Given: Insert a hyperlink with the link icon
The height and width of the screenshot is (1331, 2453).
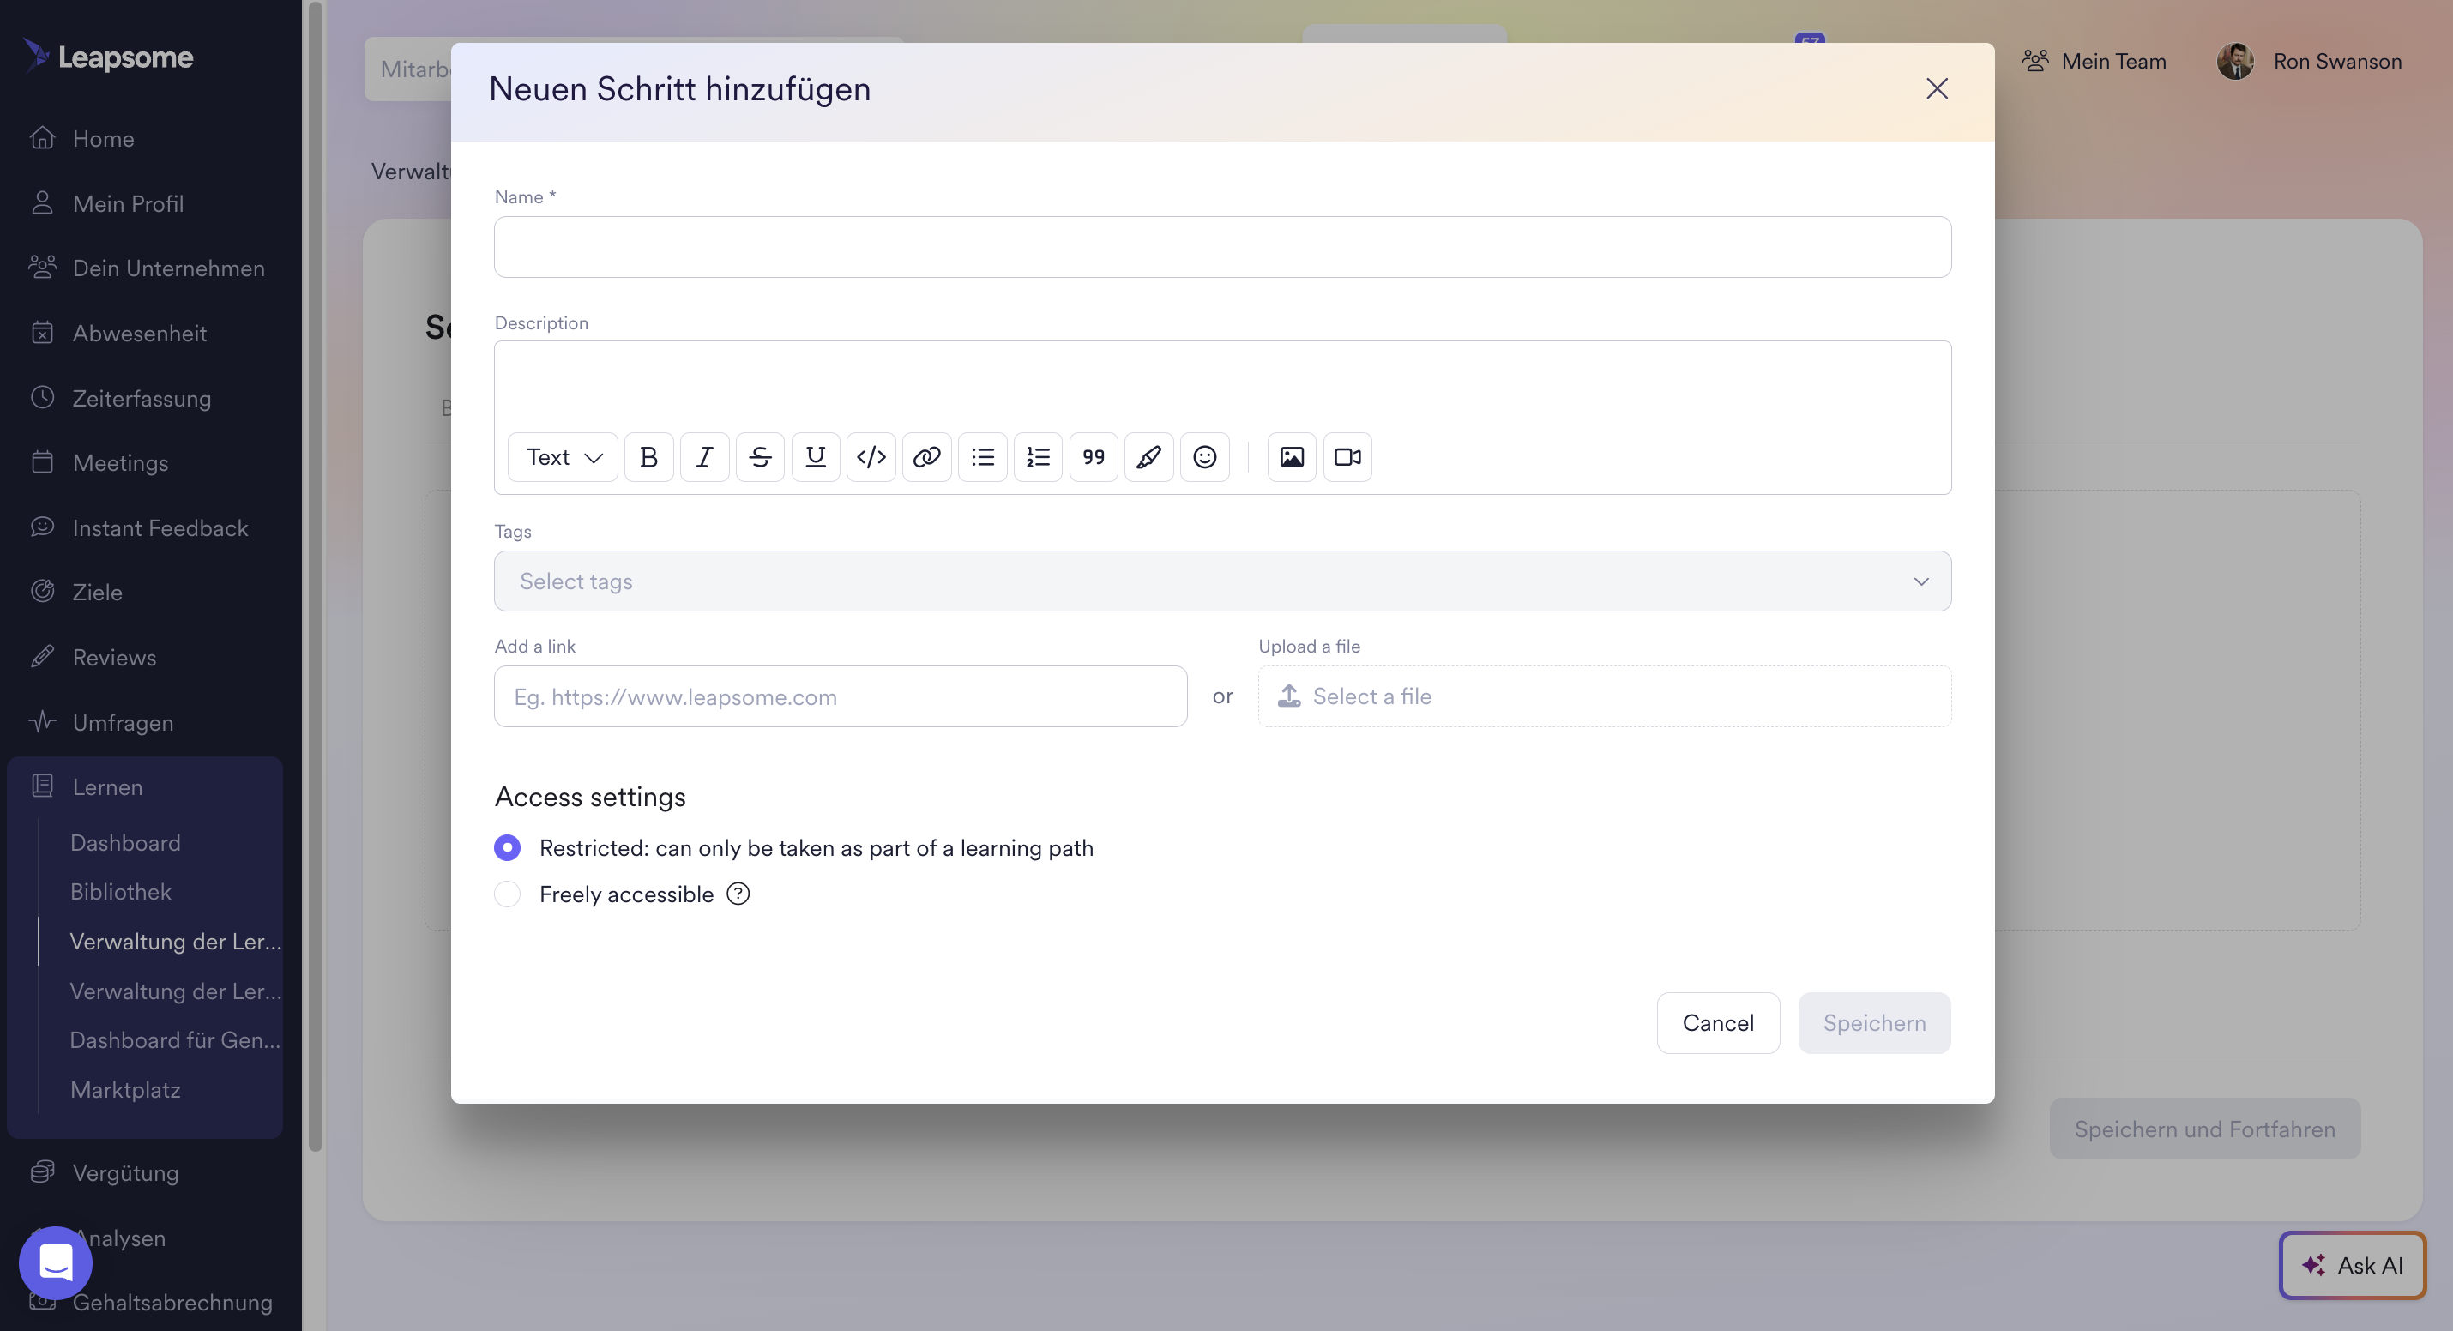Looking at the screenshot, I should click(x=926, y=457).
